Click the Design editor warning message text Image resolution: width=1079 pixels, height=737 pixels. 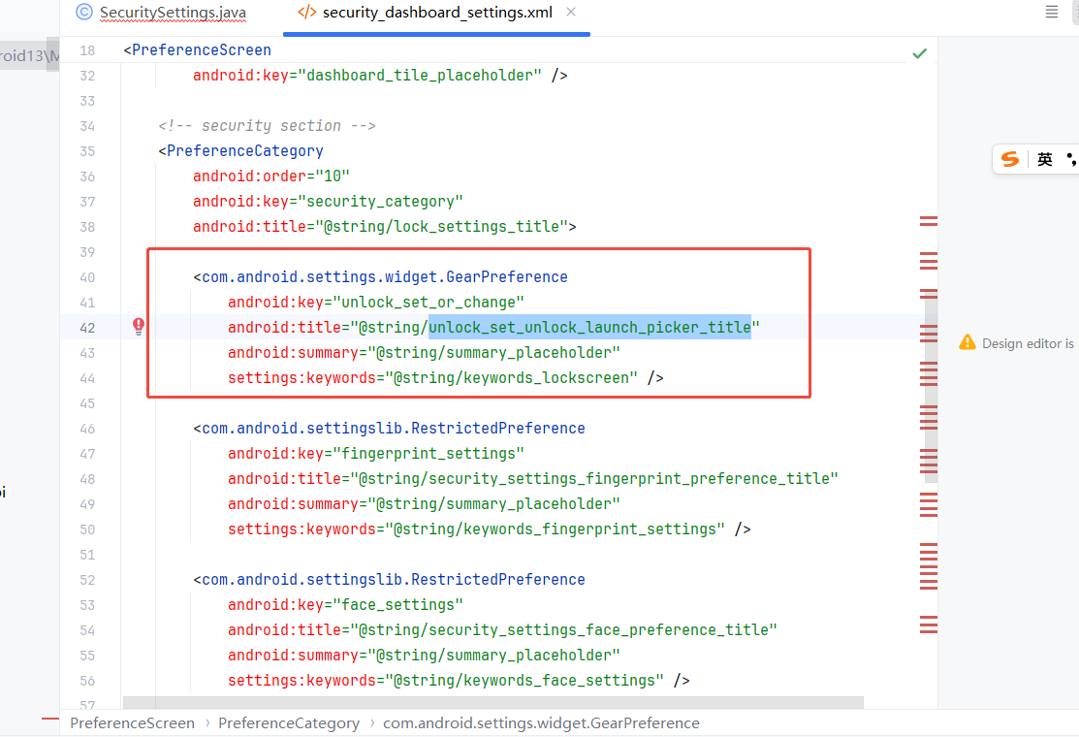1028,343
